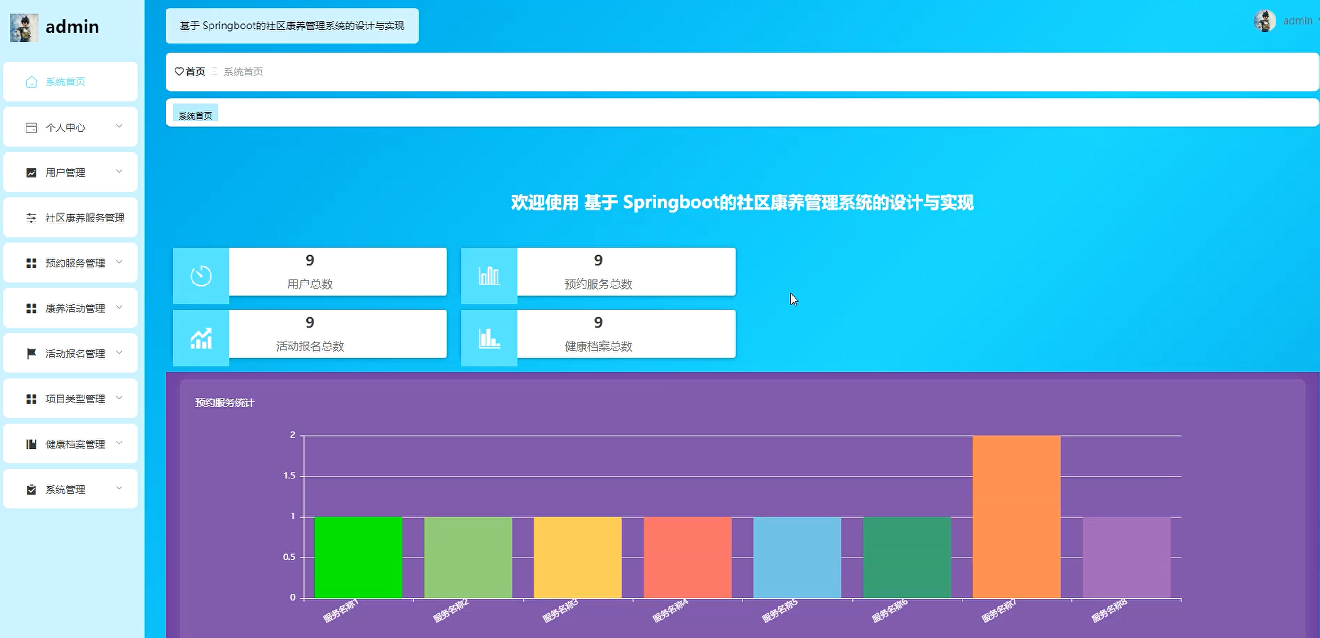
Task: Click the bar chart icon on 预约服务总数 card
Action: point(489,276)
